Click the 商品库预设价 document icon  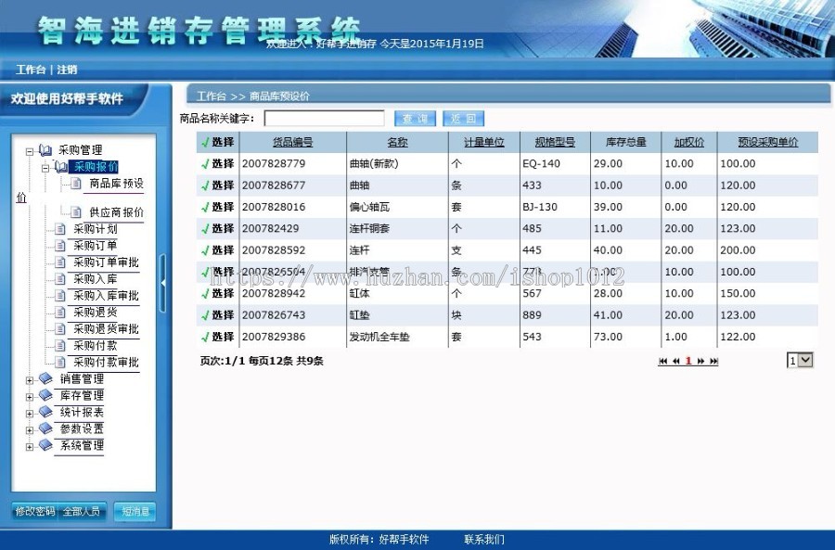[x=76, y=184]
